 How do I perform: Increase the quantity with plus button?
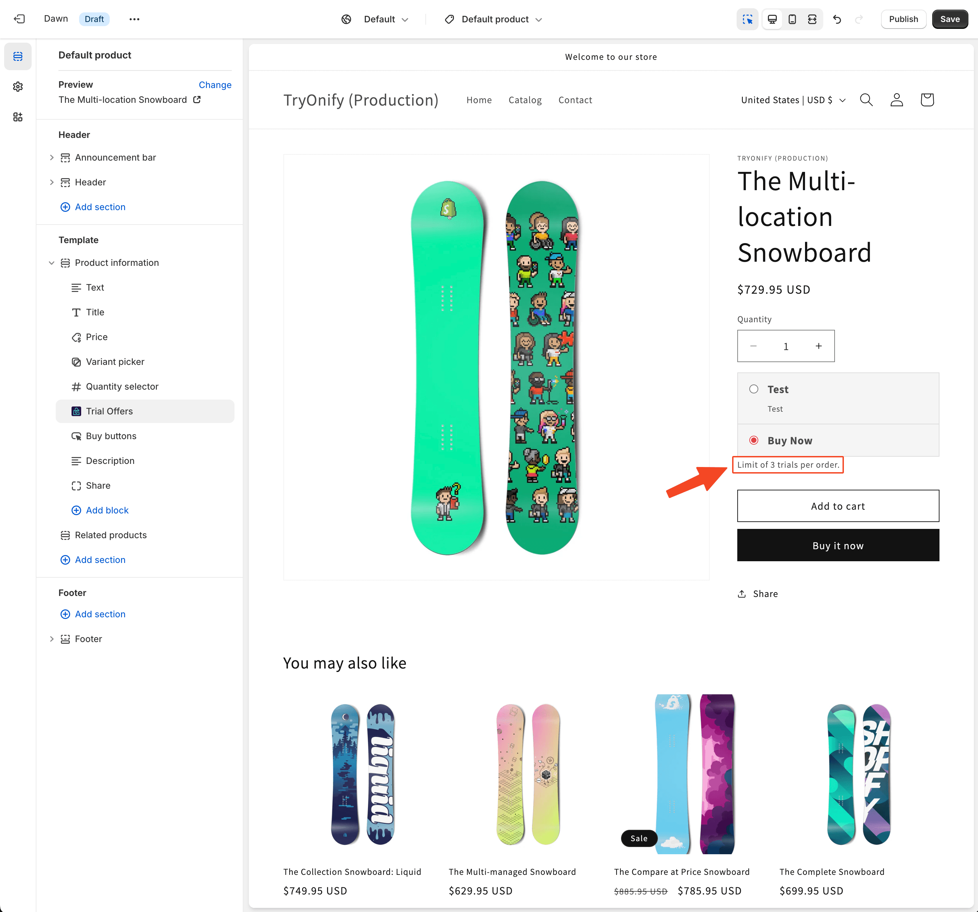point(818,346)
